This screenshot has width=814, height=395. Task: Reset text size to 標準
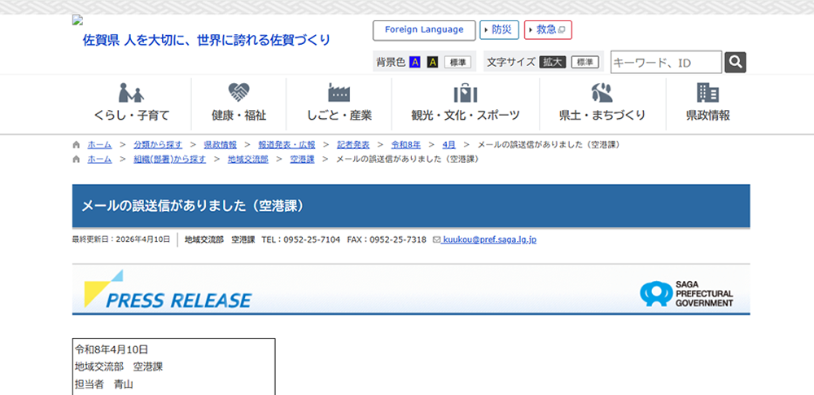(584, 63)
